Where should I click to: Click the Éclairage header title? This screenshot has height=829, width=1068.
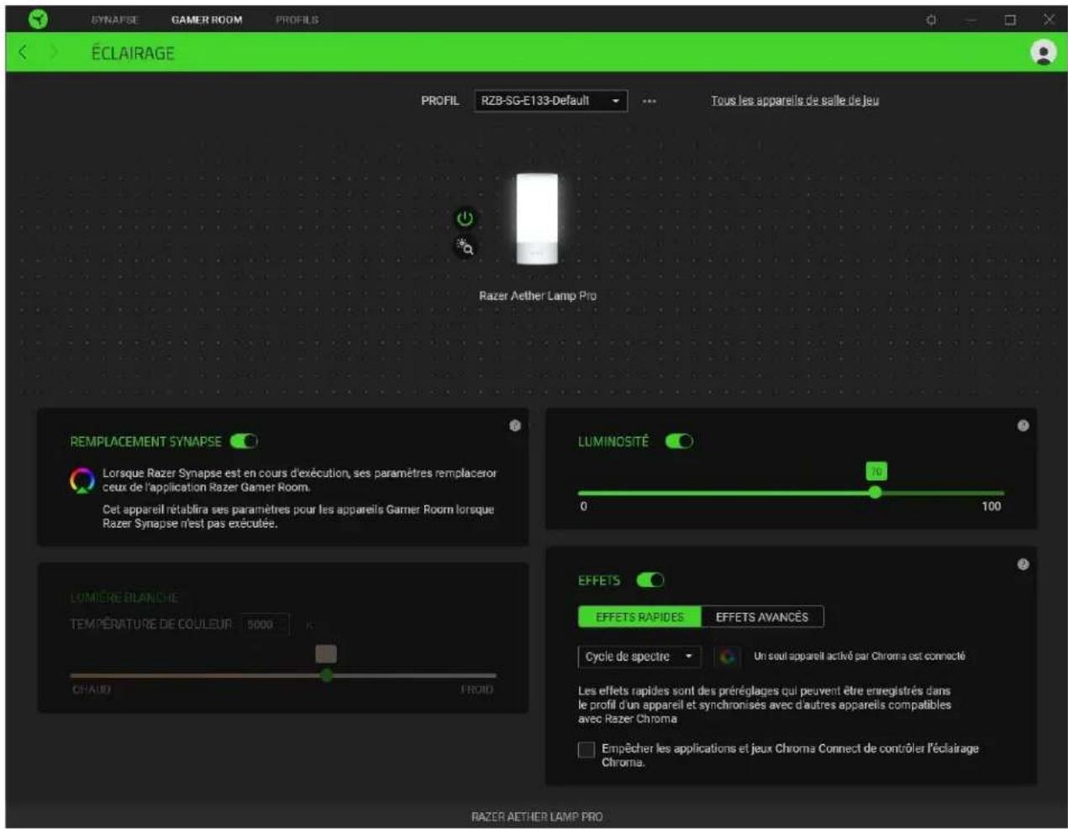(x=133, y=53)
